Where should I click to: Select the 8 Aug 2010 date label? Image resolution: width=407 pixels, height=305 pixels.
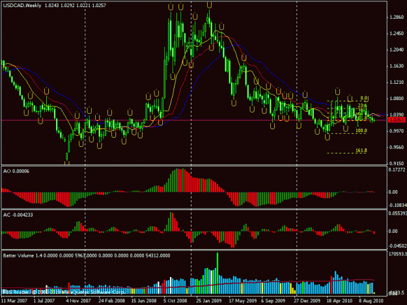click(x=371, y=300)
